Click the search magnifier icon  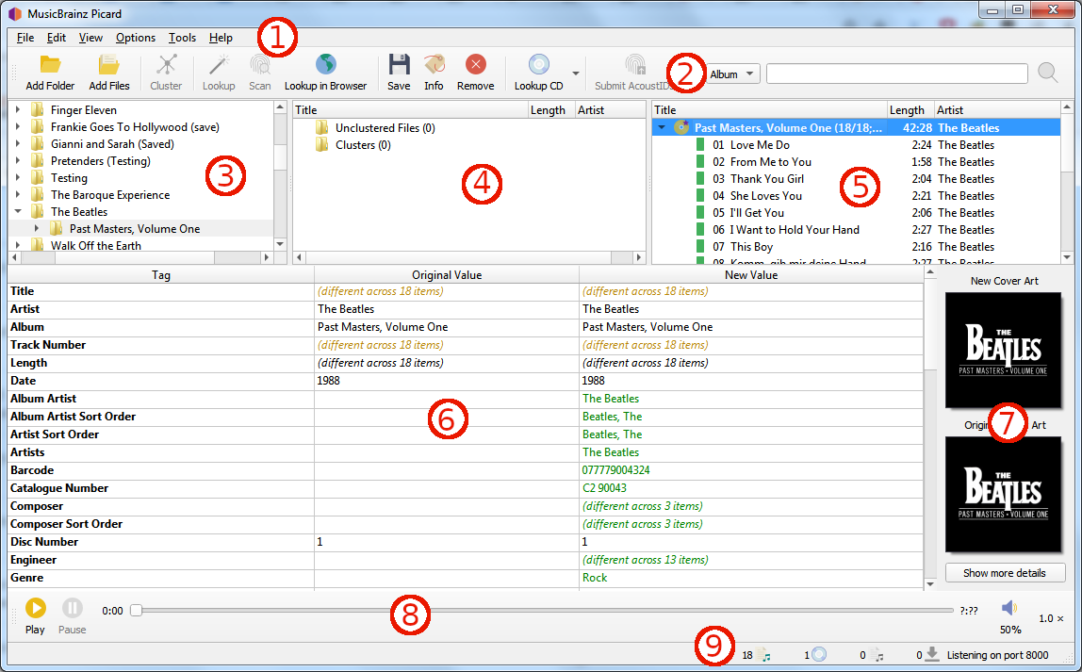pyautogui.click(x=1047, y=73)
